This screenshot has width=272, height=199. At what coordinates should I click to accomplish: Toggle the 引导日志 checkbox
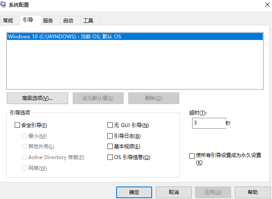110,136
